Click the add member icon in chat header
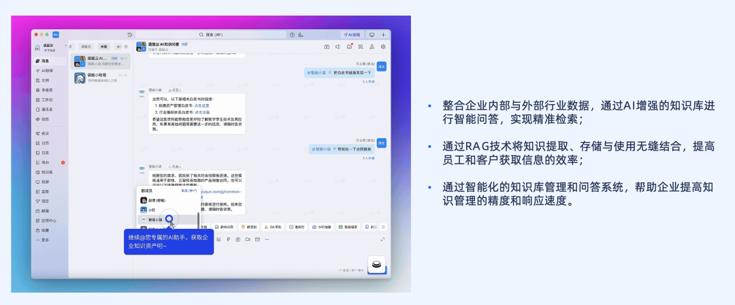Image resolution: width=735 pixels, height=305 pixels. 372,47
